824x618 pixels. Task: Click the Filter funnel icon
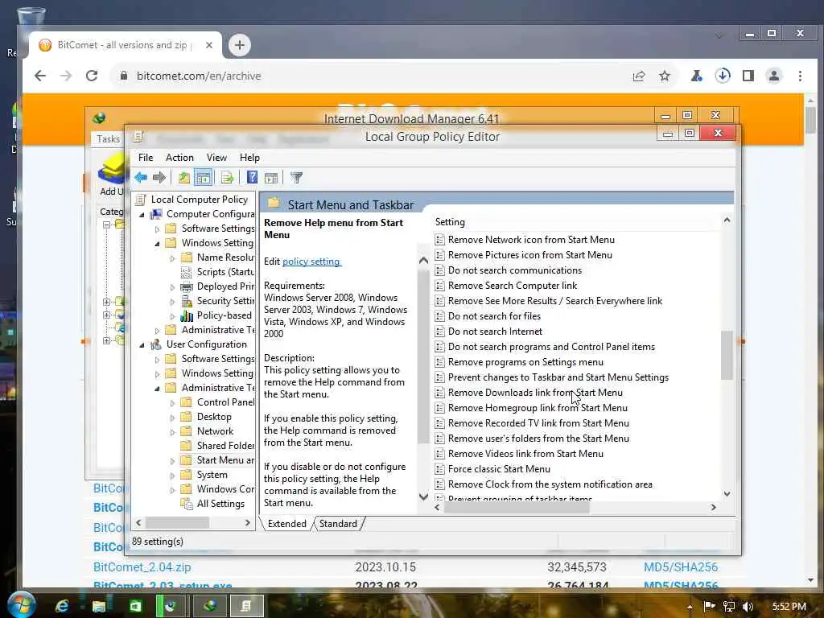click(296, 178)
